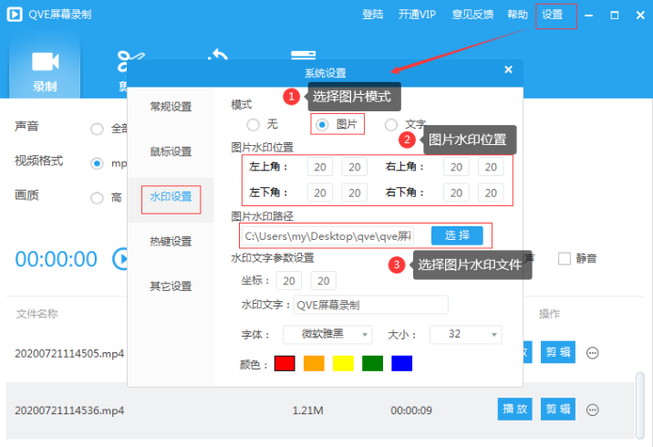The image size is (653, 447).
Task: Select the 图片 watermark mode radio button
Action: click(322, 124)
